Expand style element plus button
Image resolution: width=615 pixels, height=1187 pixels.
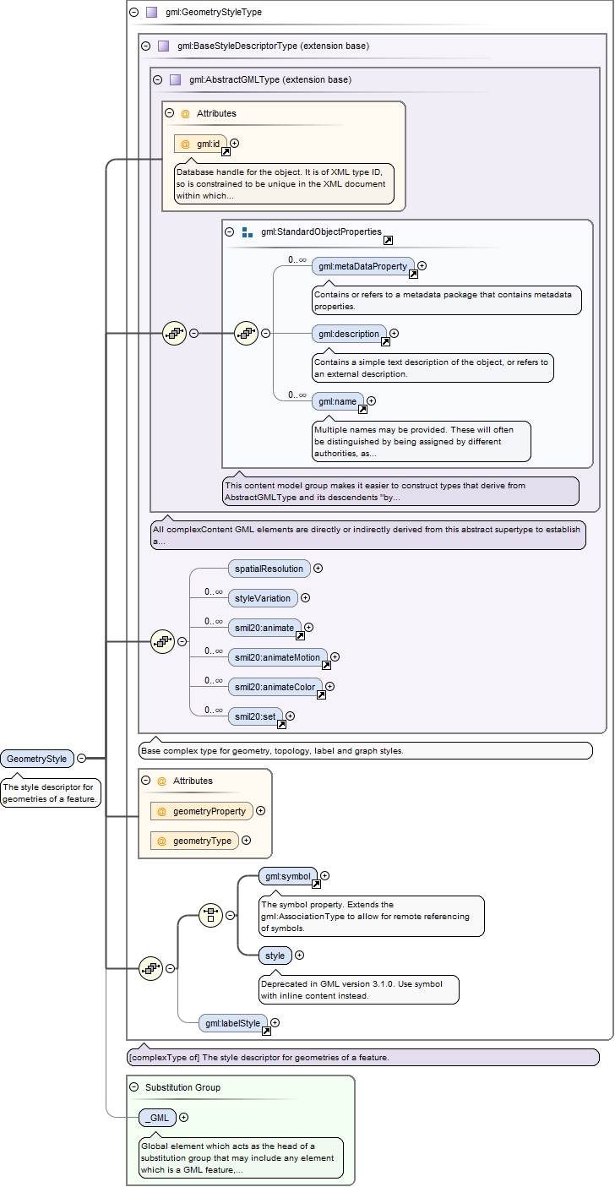(299, 956)
